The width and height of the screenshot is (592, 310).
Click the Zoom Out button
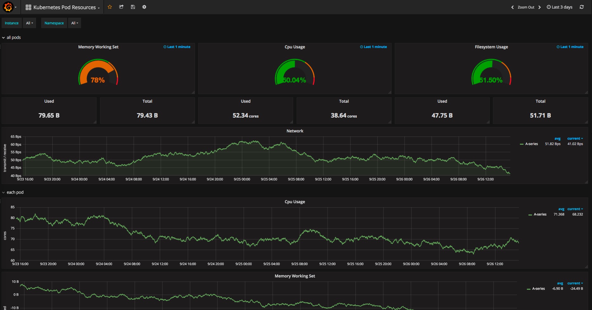tap(526, 7)
